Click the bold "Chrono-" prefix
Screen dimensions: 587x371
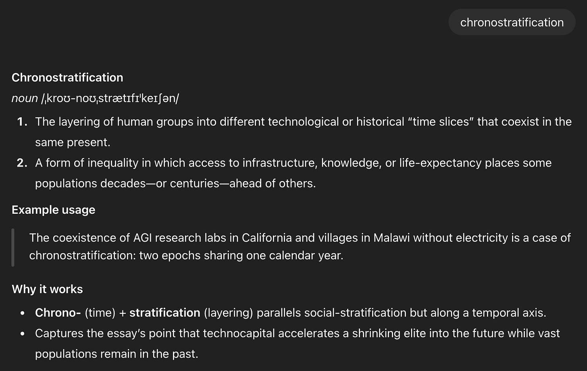(x=58, y=313)
